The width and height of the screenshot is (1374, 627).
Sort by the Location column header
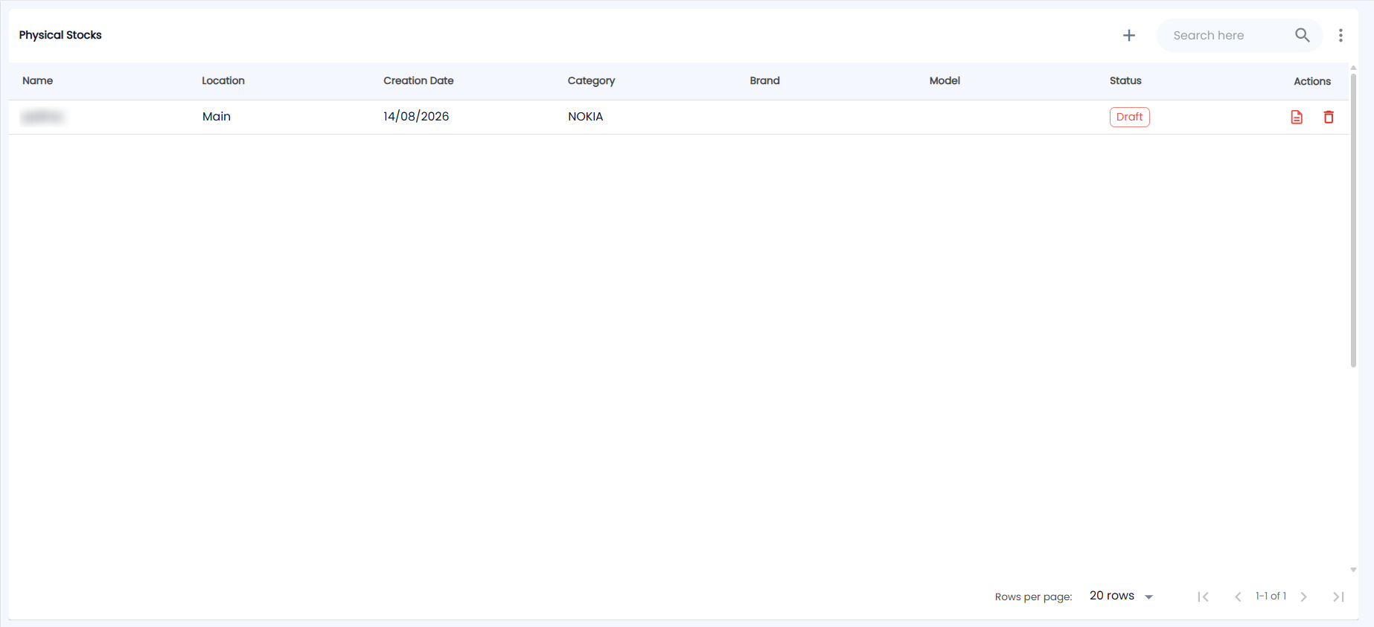[223, 80]
